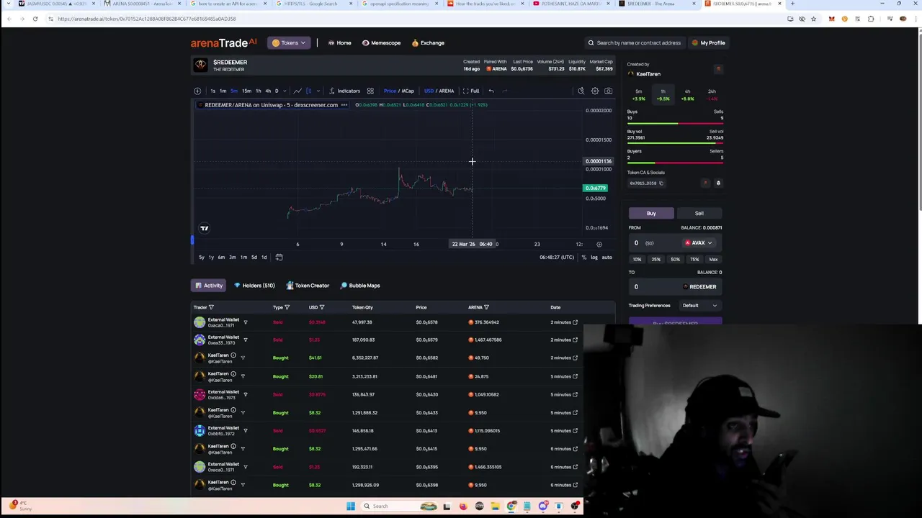The image size is (922, 518).
Task: Click the page search magnifier icon
Action: click(591, 42)
